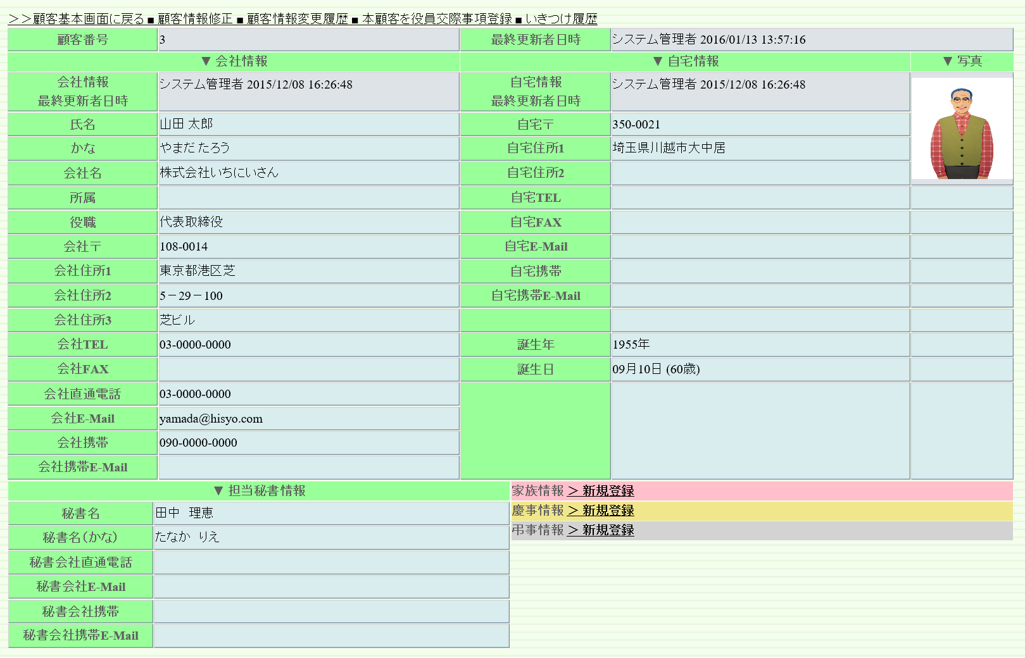Click the 会社名 value 株式会社いちにいさん
The height and width of the screenshot is (658, 1025).
point(219,173)
